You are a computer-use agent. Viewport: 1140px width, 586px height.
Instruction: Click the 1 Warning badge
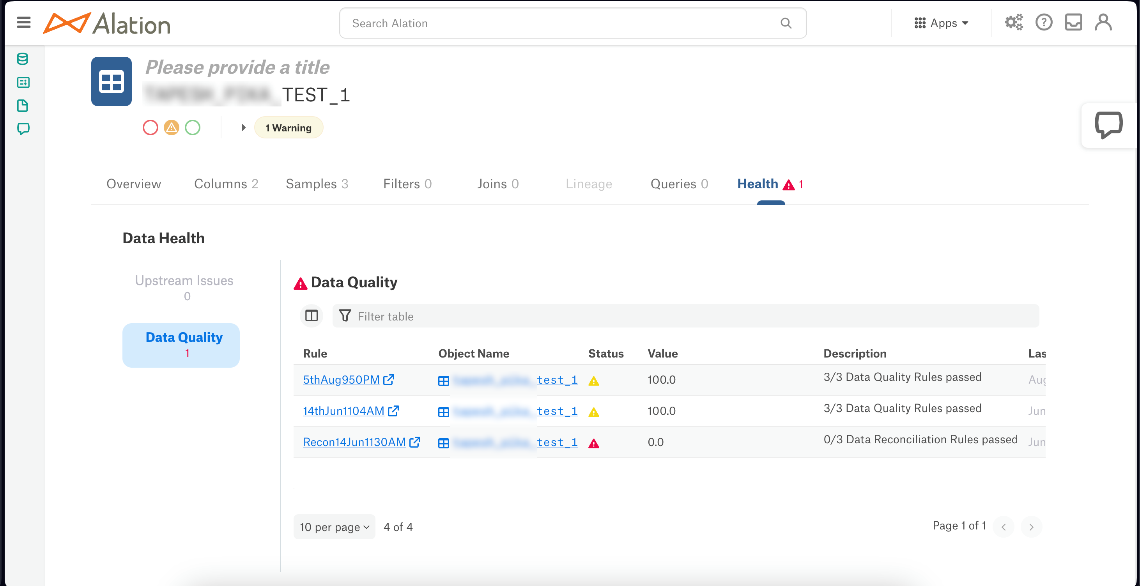[289, 128]
